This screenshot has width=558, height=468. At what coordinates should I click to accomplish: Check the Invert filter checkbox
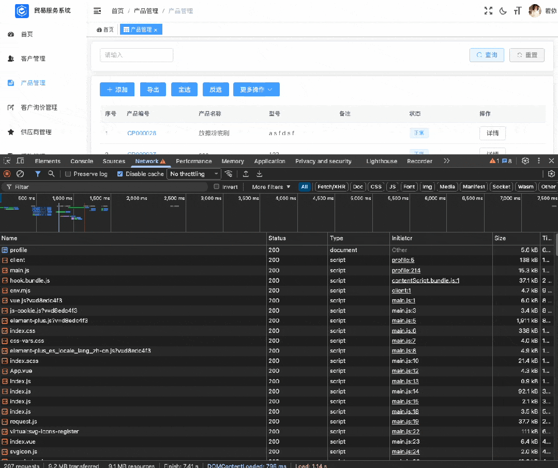pos(217,187)
